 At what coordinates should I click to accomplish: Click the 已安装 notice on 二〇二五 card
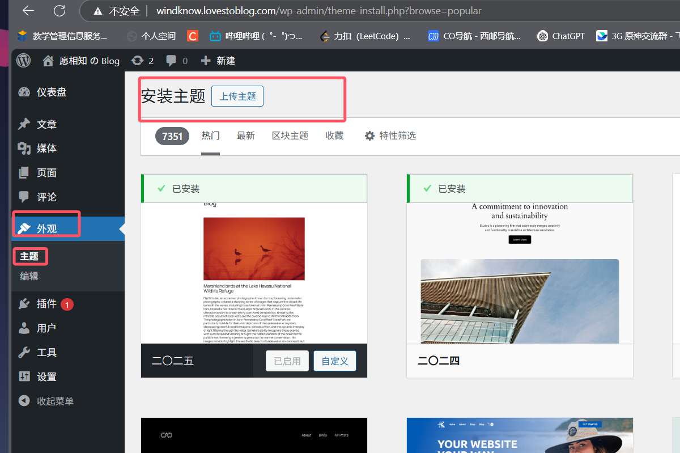pyautogui.click(x=254, y=189)
